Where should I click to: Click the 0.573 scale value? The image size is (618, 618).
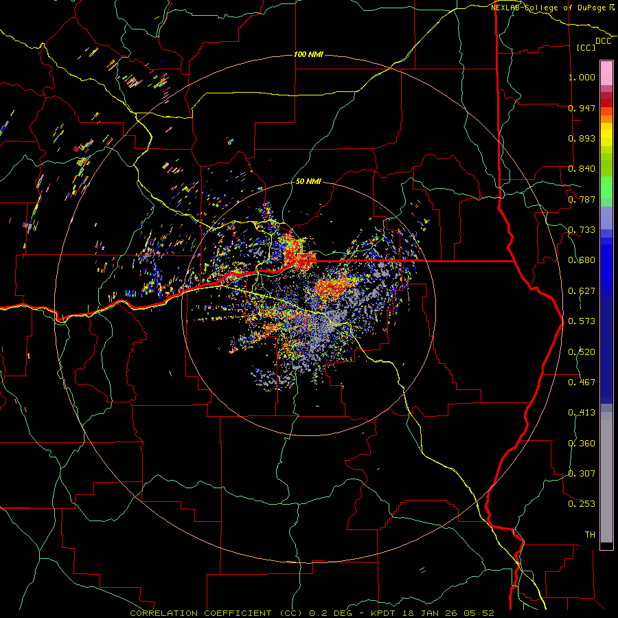[x=582, y=321]
